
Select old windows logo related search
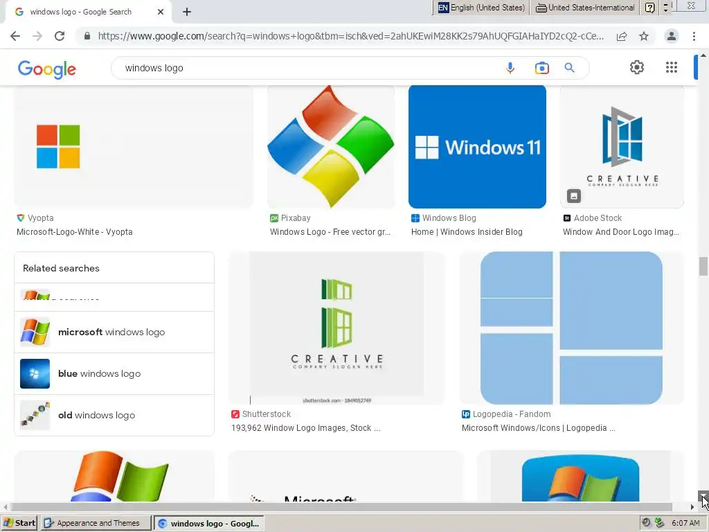point(114,416)
